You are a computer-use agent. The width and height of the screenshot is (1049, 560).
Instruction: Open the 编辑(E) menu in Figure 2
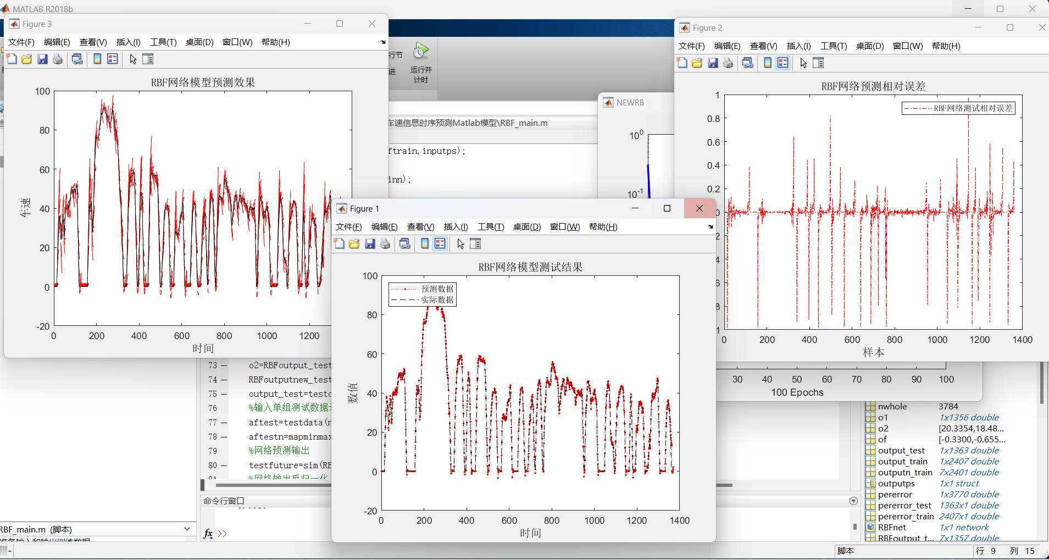click(x=728, y=46)
